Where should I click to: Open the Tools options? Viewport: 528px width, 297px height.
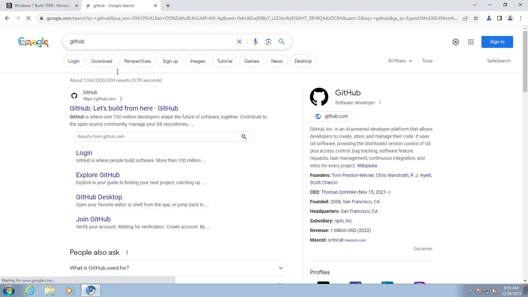[x=427, y=61]
